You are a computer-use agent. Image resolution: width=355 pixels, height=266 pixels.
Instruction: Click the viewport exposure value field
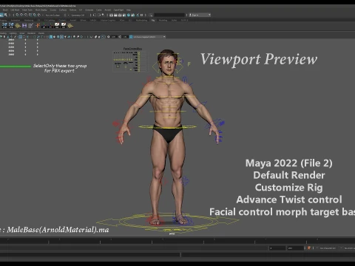coord(114,37)
